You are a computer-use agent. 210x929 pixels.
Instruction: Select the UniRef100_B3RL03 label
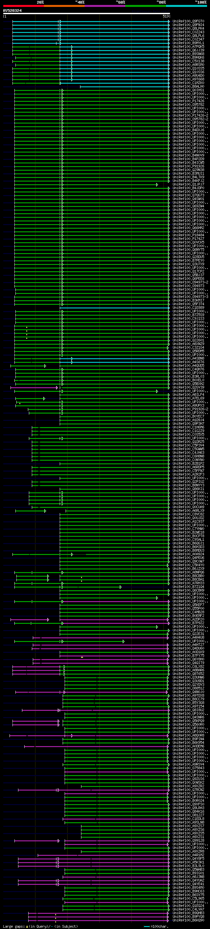click(188, 376)
